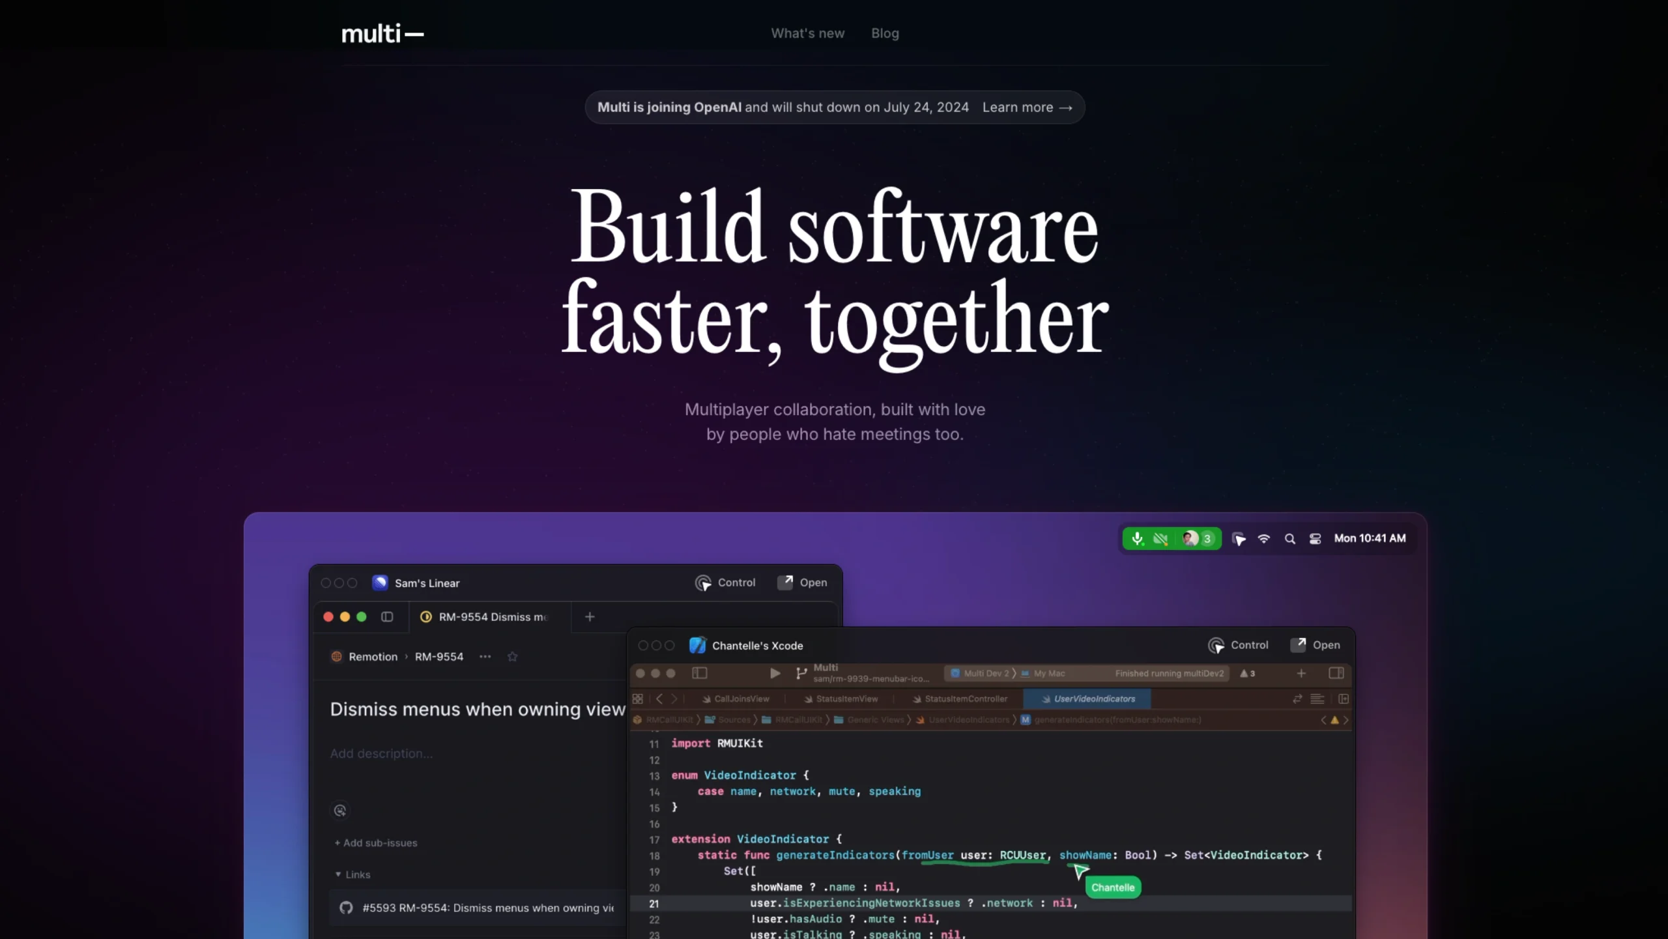Collapse the Links section
Viewport: 1668px width, 939px height.
pos(352,874)
